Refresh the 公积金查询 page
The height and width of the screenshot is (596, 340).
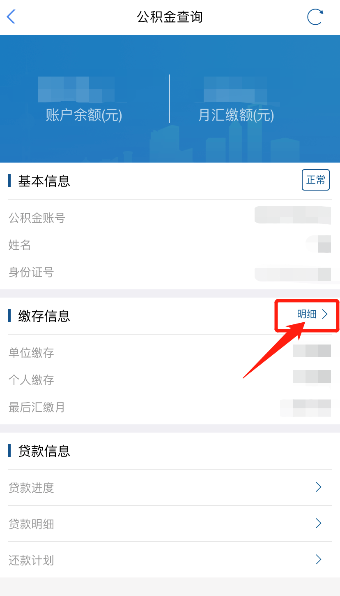pos(315,17)
